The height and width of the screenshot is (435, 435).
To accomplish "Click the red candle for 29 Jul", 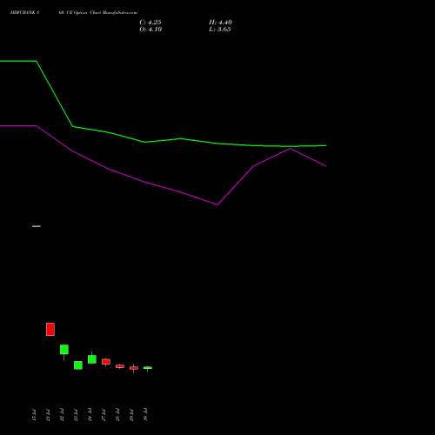I will (x=134, y=368).
